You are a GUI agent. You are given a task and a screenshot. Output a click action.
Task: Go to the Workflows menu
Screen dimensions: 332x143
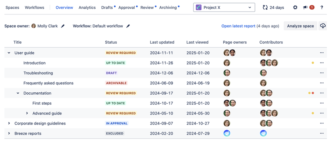35,7
